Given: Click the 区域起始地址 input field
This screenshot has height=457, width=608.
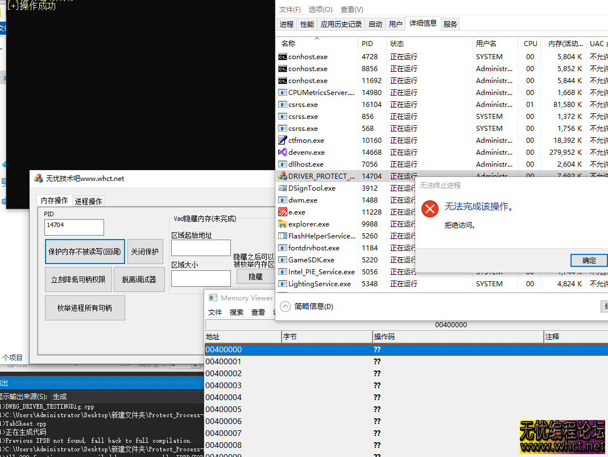Looking at the screenshot, I should point(201,248).
